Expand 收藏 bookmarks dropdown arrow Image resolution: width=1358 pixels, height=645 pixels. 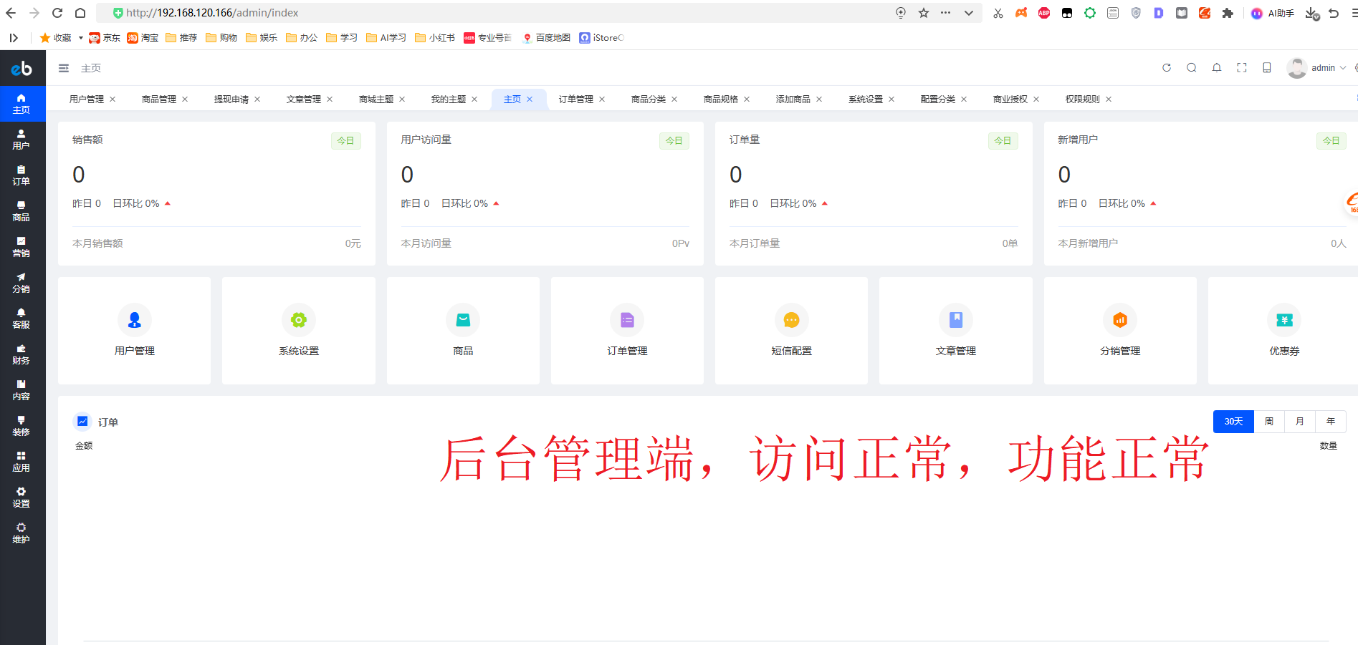(x=81, y=38)
